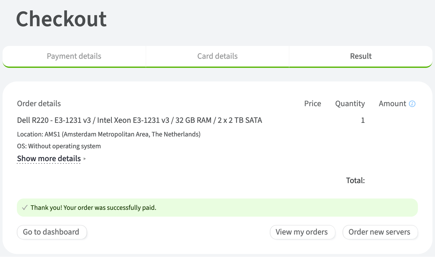Click Order new servers button
Screen dimensions: 435x257
380,232
